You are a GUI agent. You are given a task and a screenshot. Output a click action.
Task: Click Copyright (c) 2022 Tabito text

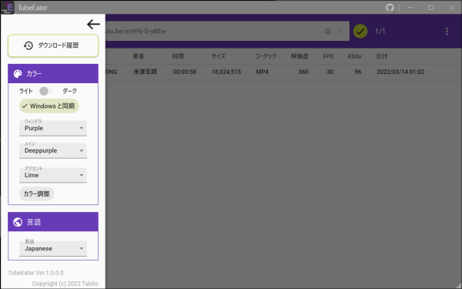pos(65,284)
